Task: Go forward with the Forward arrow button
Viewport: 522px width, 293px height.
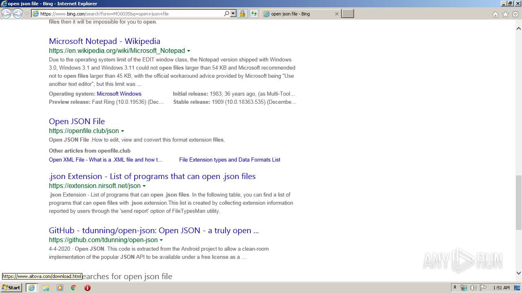Action: click(x=18, y=13)
